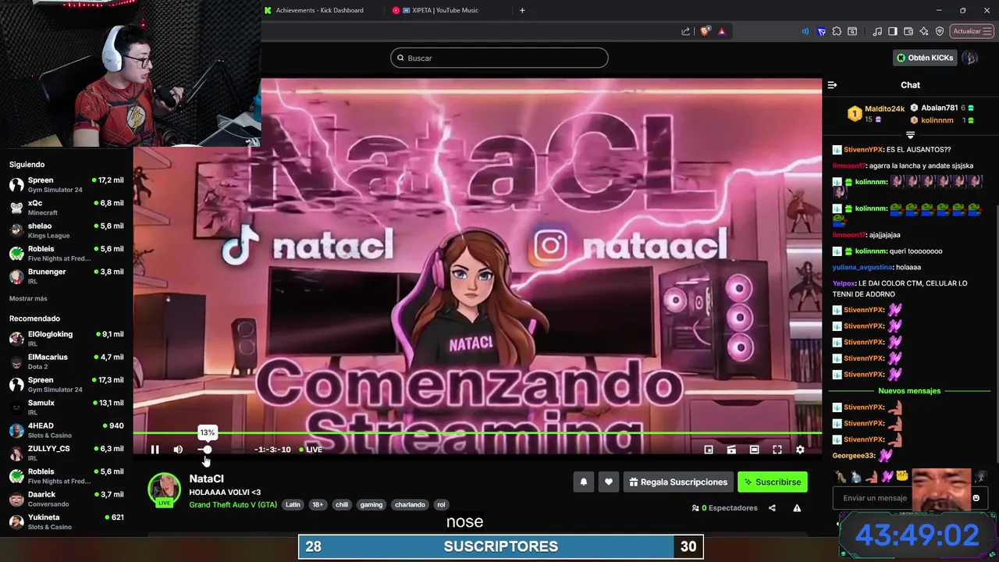Toggle theater mode in player
Image resolution: width=999 pixels, height=562 pixels.
click(754, 450)
